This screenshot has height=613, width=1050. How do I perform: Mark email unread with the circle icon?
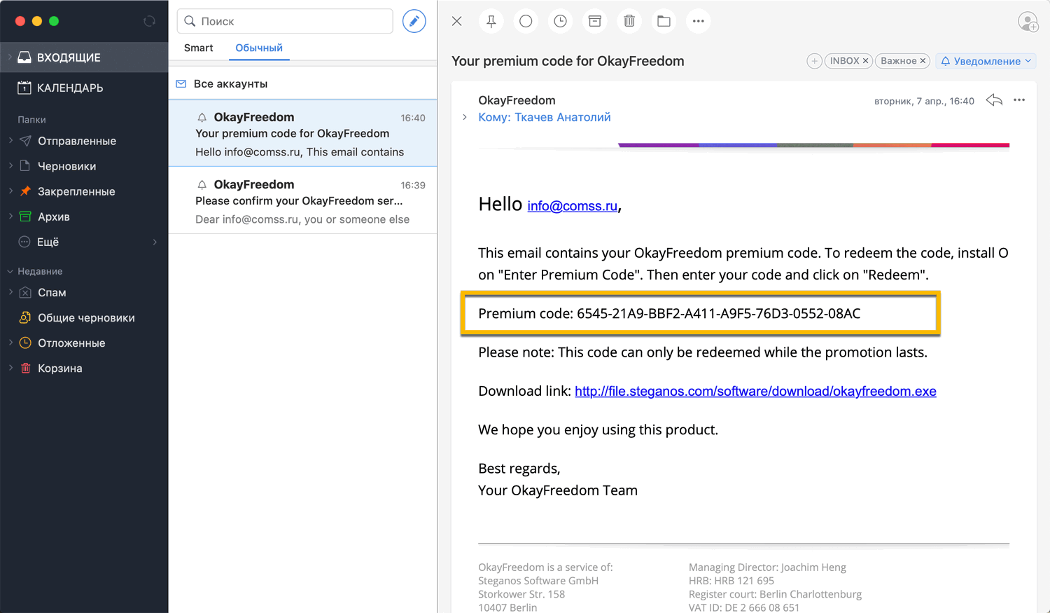(x=526, y=21)
